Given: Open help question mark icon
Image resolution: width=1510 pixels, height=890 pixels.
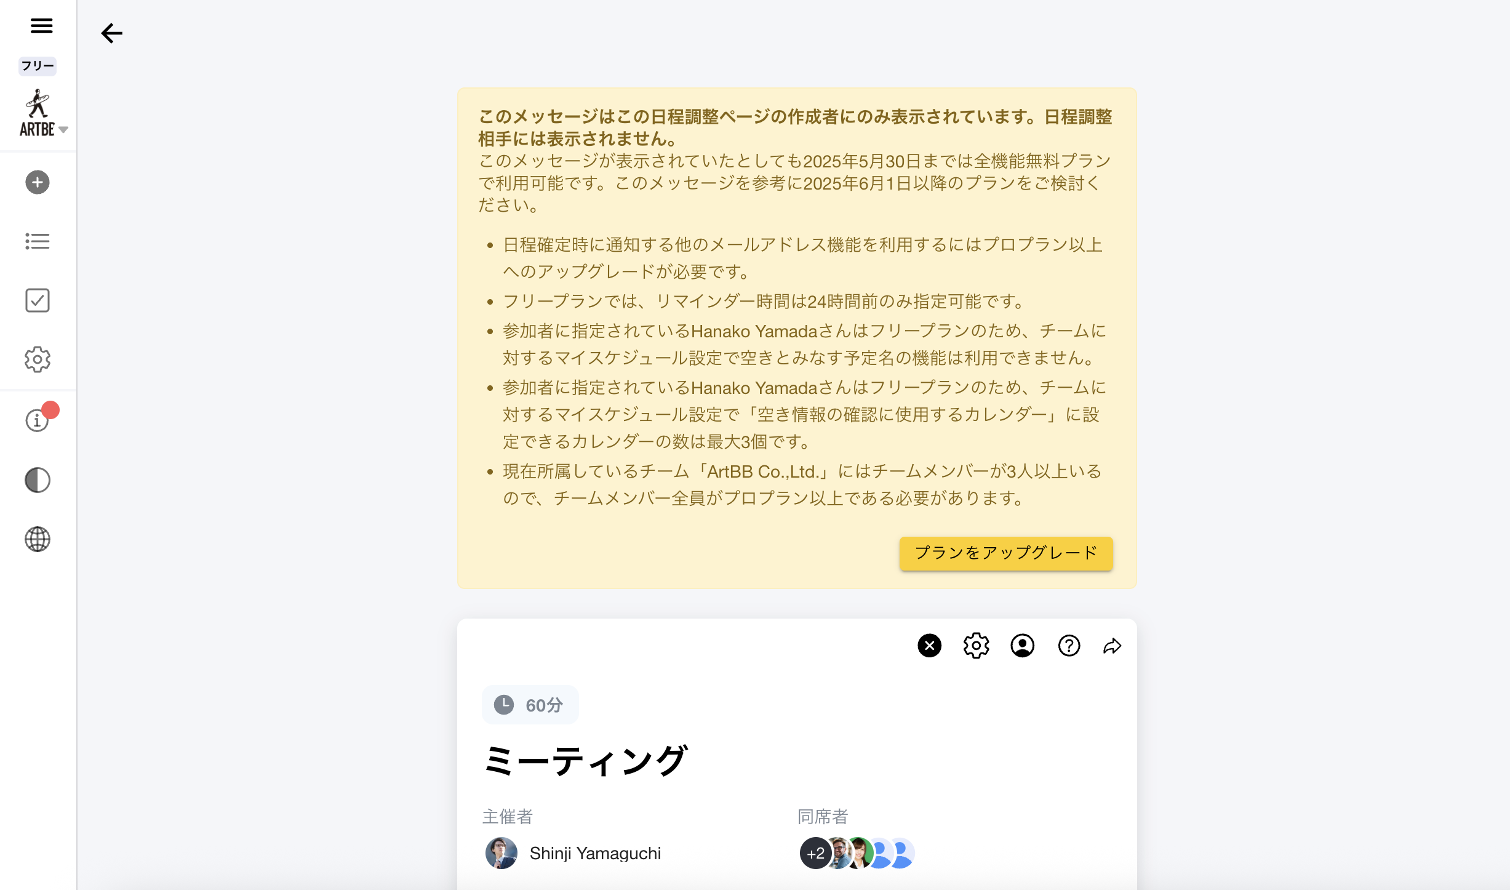Looking at the screenshot, I should (1069, 646).
